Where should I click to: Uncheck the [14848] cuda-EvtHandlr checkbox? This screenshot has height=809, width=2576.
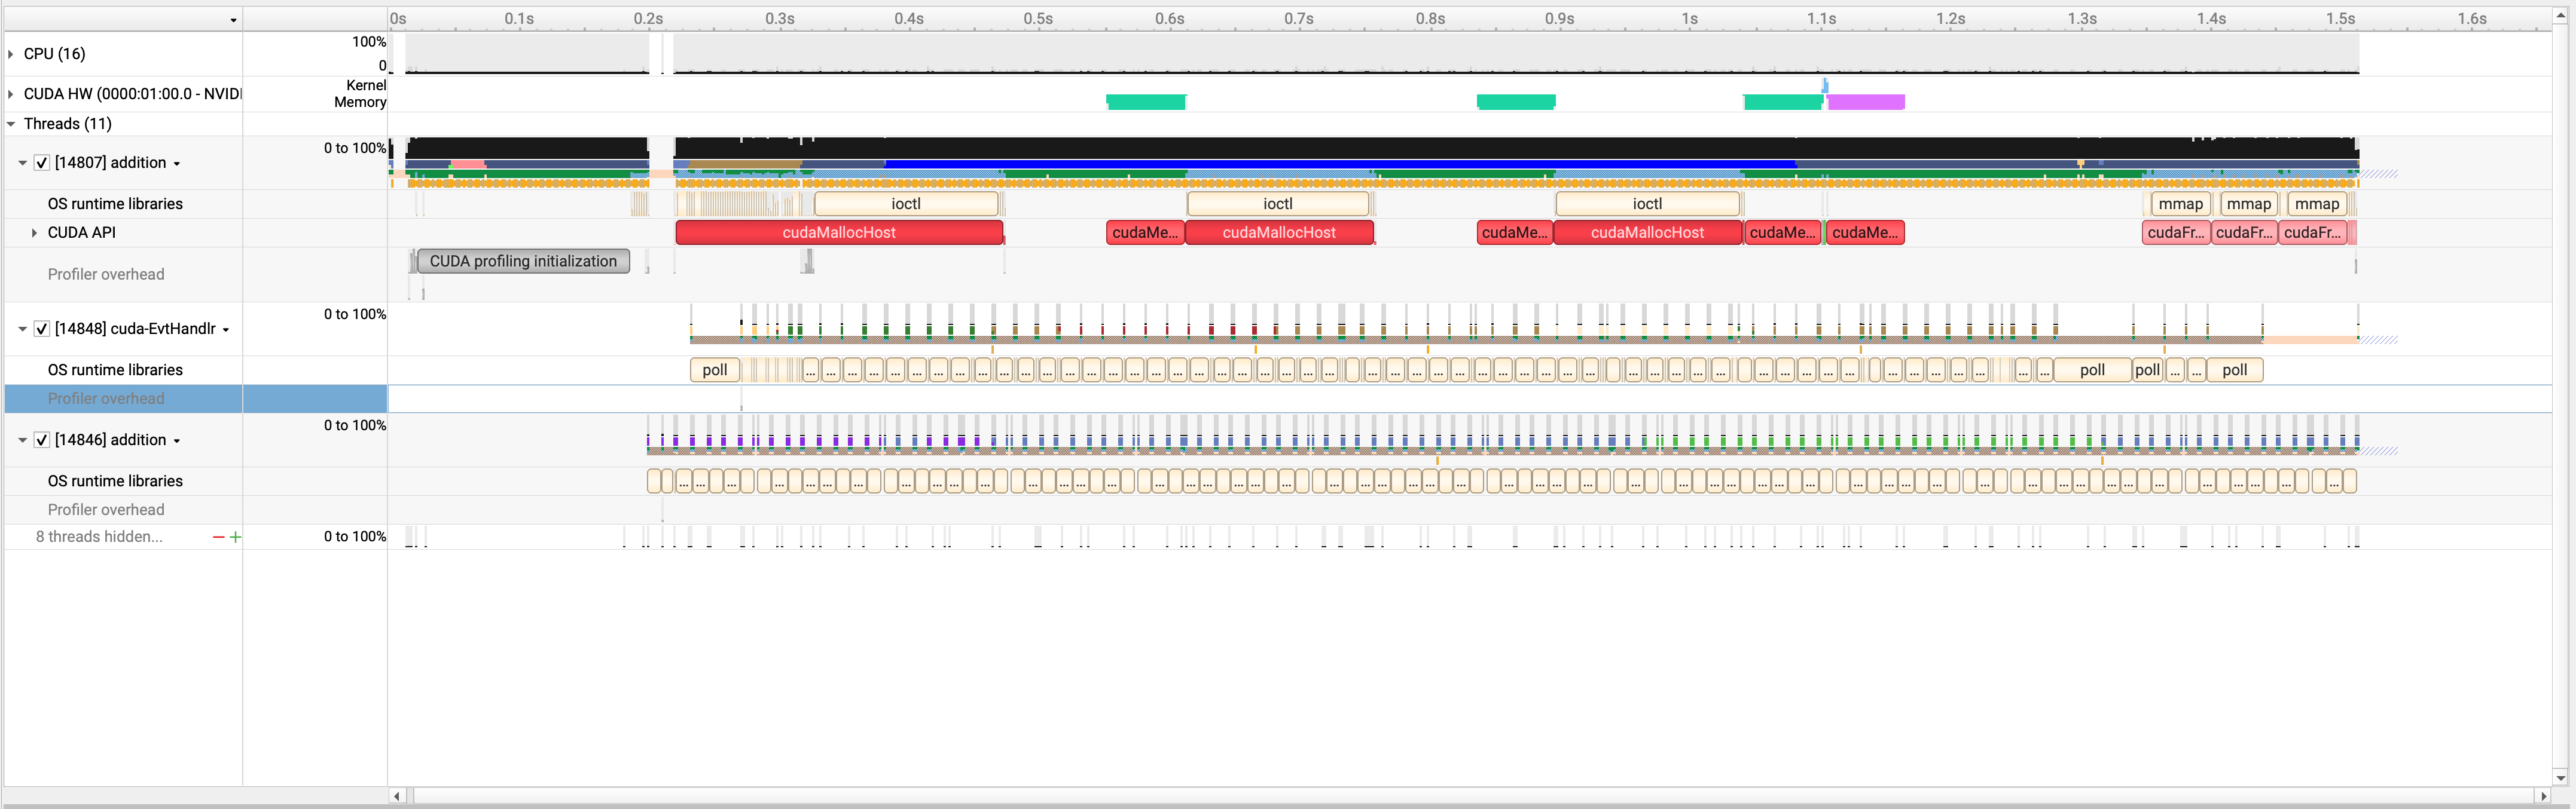[42, 329]
